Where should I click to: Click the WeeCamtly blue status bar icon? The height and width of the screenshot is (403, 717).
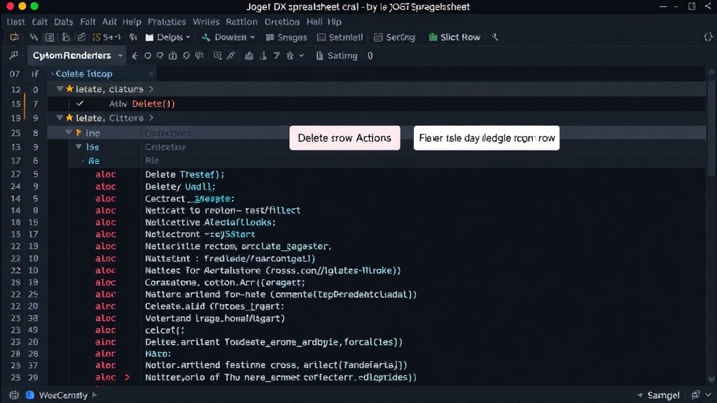(x=29, y=395)
